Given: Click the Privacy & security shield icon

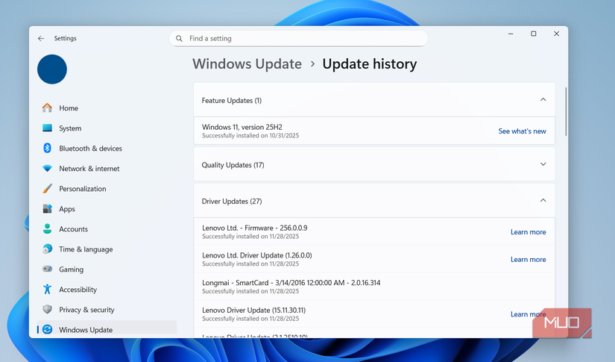Looking at the screenshot, I should [x=47, y=310].
